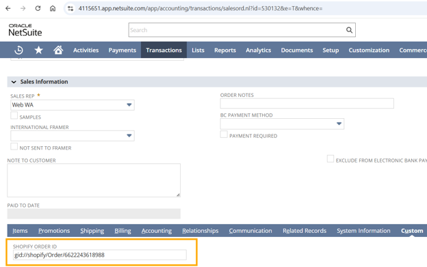Open the Transactions menu

[x=164, y=51]
